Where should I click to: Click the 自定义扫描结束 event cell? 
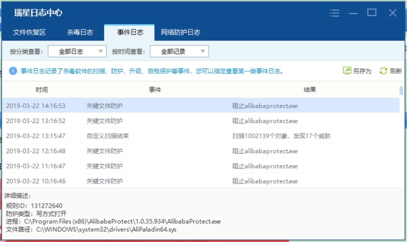click(107, 136)
